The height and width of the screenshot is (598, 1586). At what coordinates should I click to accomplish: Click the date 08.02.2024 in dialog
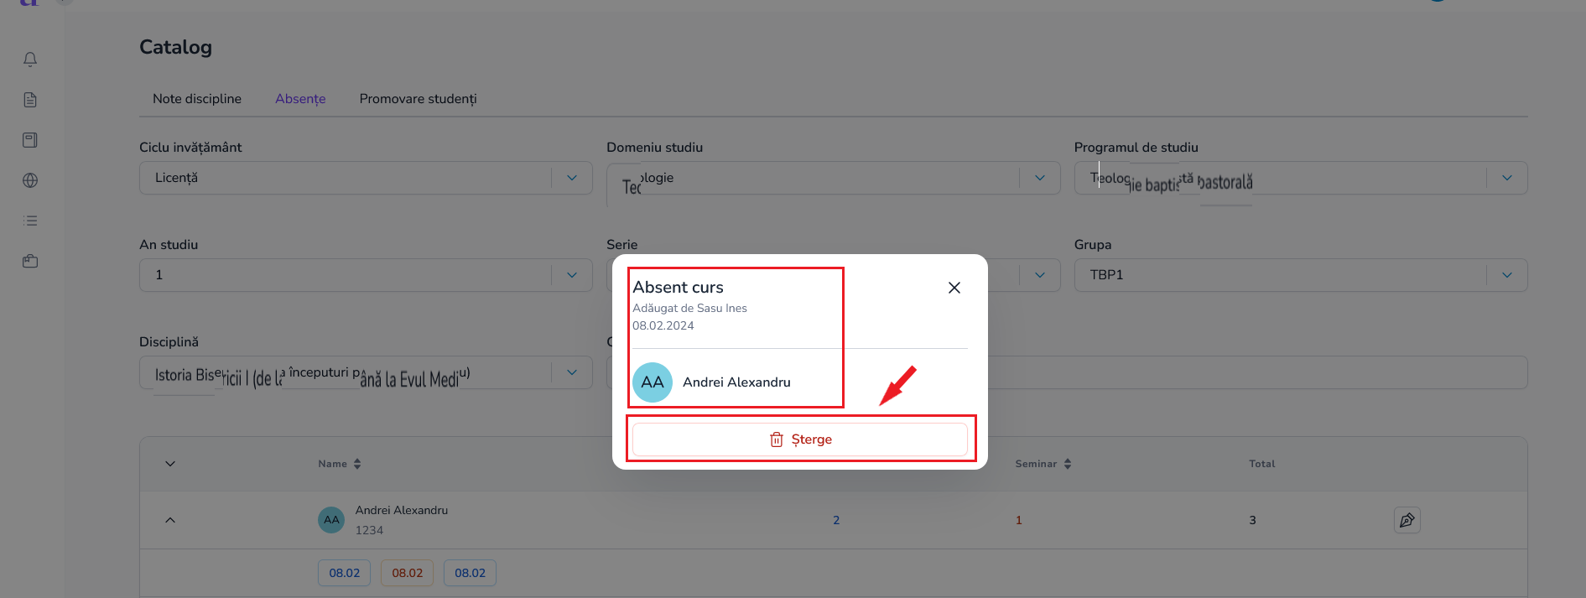point(663,325)
